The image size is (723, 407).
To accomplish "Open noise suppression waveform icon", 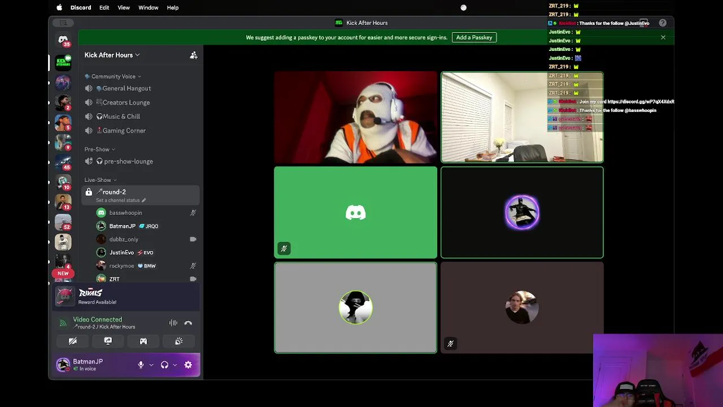I will [x=173, y=323].
